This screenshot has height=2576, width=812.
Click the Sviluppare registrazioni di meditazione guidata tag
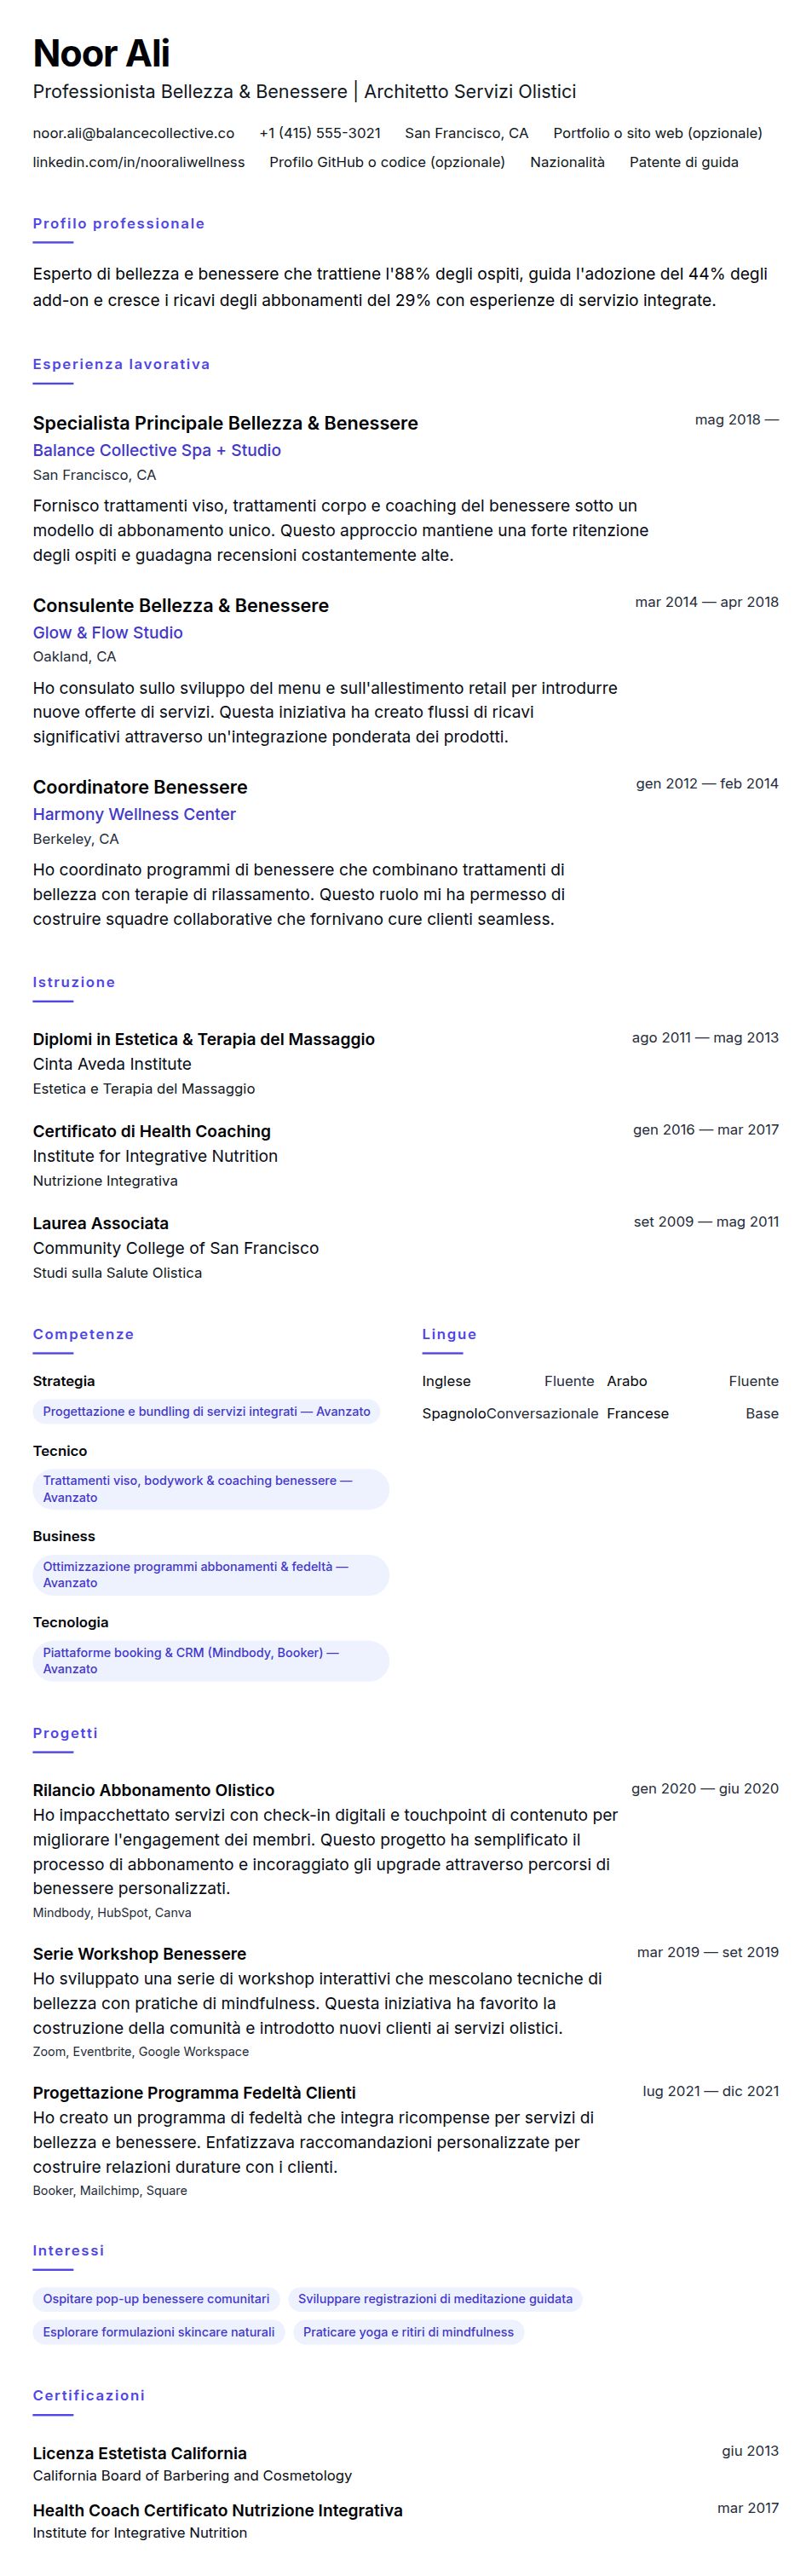click(435, 2299)
